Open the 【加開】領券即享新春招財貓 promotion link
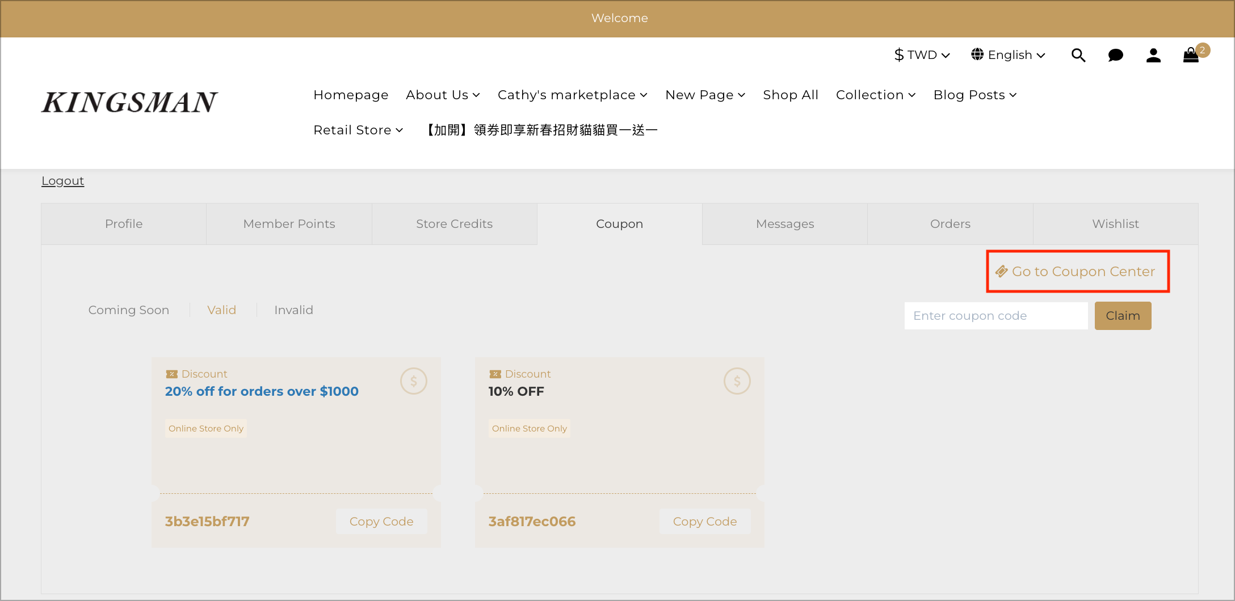1235x601 pixels. click(x=540, y=130)
